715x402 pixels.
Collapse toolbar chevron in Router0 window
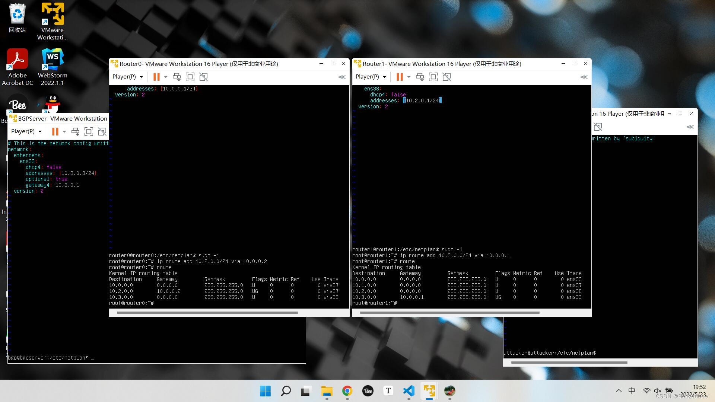click(341, 77)
